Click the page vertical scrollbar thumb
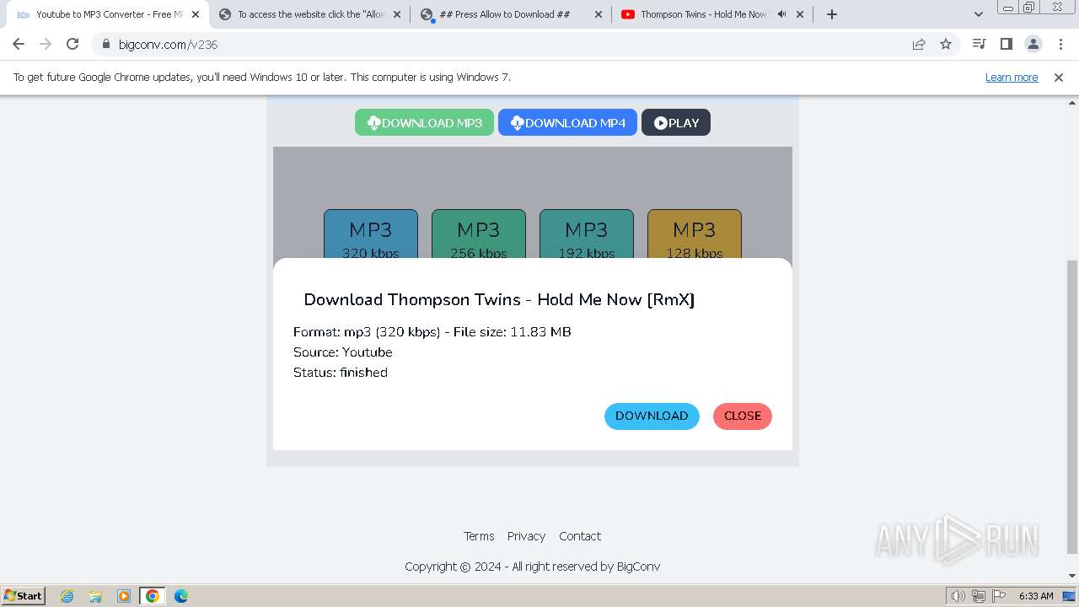This screenshot has height=607, width=1079. tap(1072, 406)
